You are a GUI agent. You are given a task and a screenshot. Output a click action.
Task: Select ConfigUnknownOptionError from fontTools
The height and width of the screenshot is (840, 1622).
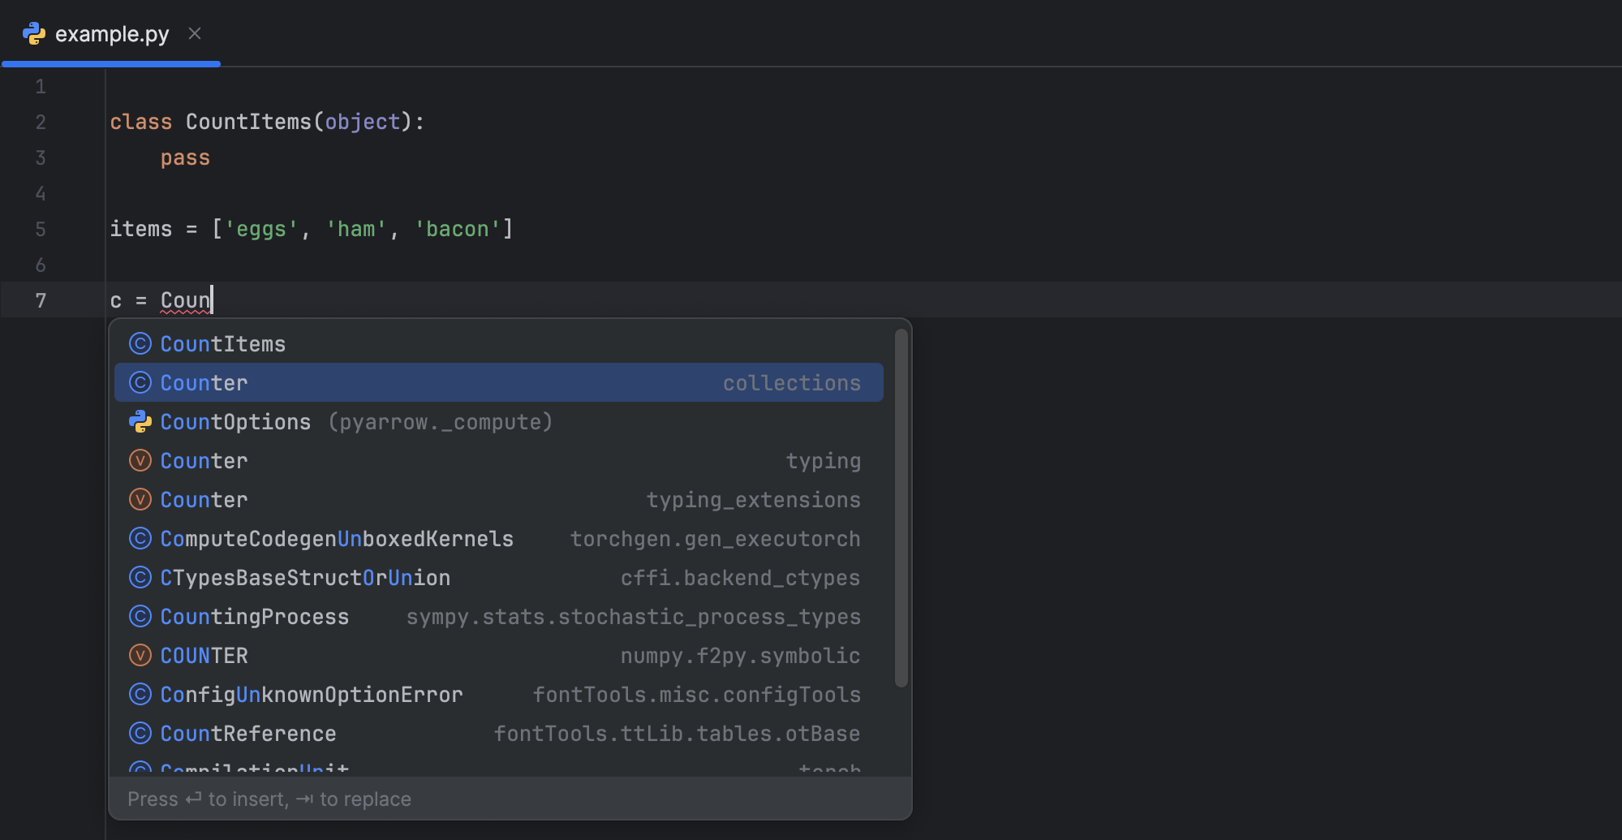point(312,695)
